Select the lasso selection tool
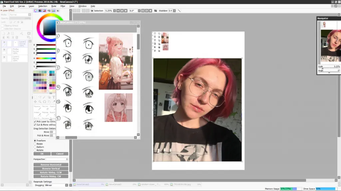This screenshot has width=341, height=191. 40,97
